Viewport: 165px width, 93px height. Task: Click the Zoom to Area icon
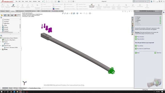[x=65, y=13]
